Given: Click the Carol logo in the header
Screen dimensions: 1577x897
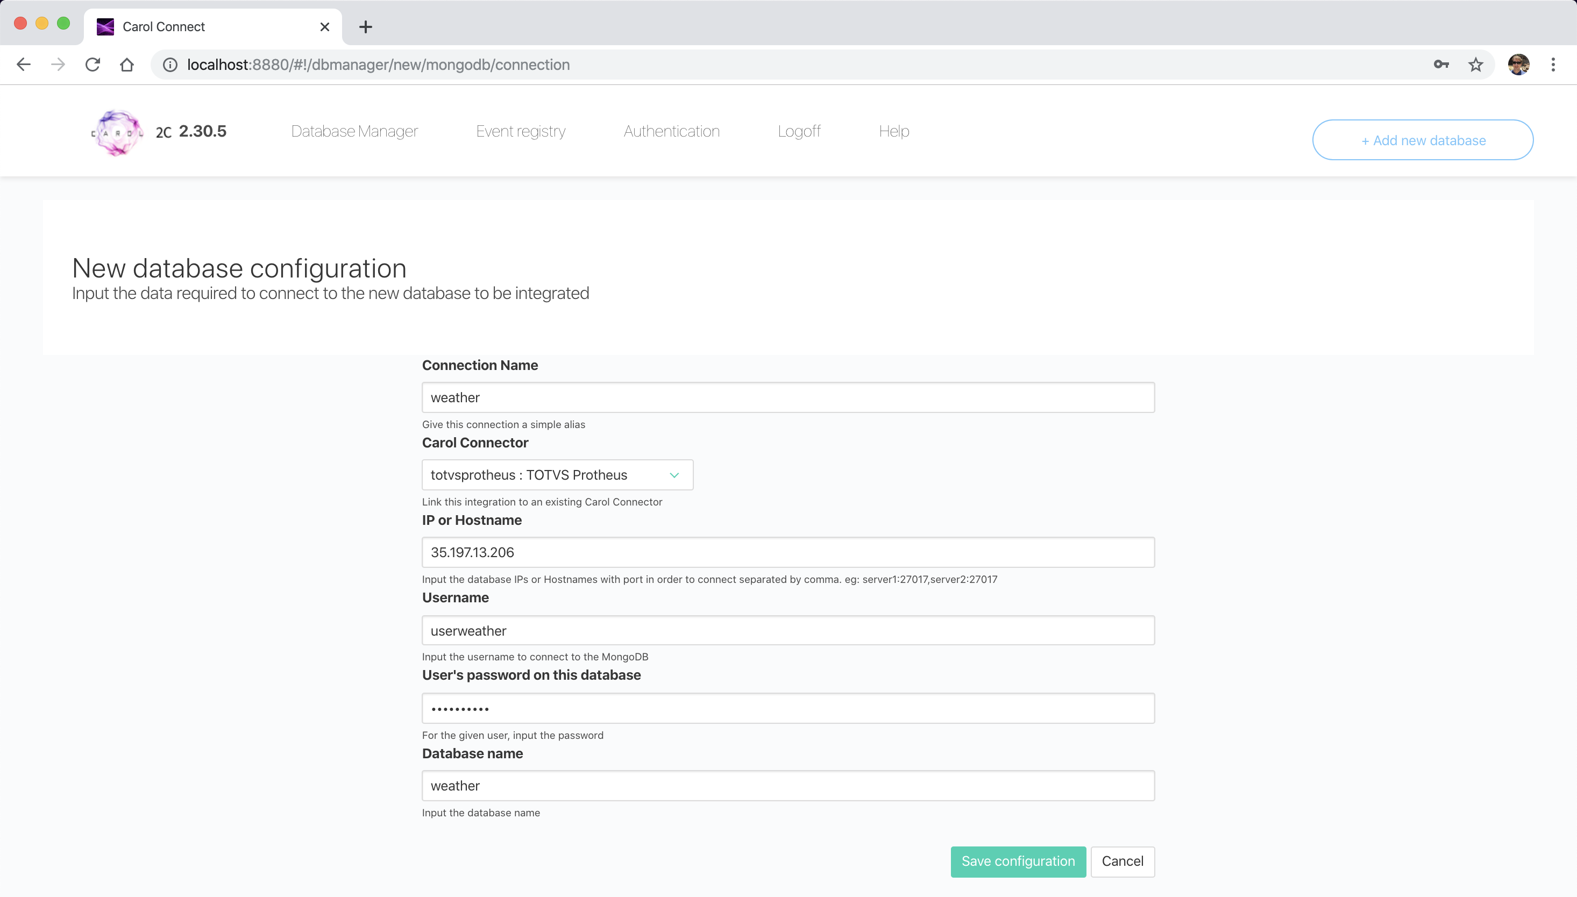Looking at the screenshot, I should (117, 132).
